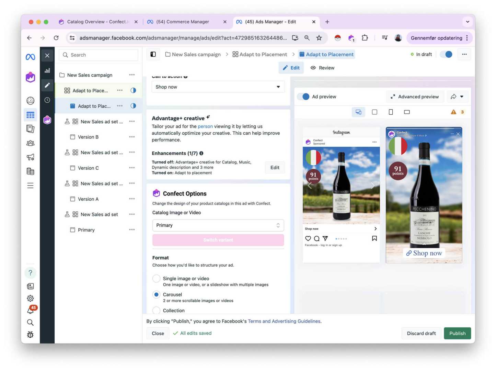Click the warning triangle with 3 issues
496x371 pixels.
click(458, 112)
